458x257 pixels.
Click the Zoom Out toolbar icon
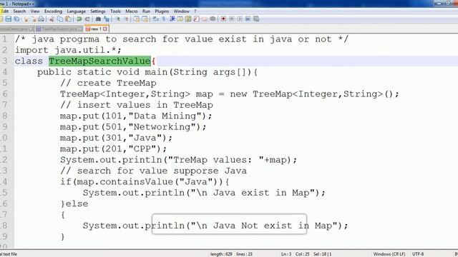point(127,19)
